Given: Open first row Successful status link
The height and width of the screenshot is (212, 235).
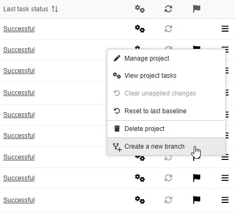Looking at the screenshot, I should (x=19, y=29).
